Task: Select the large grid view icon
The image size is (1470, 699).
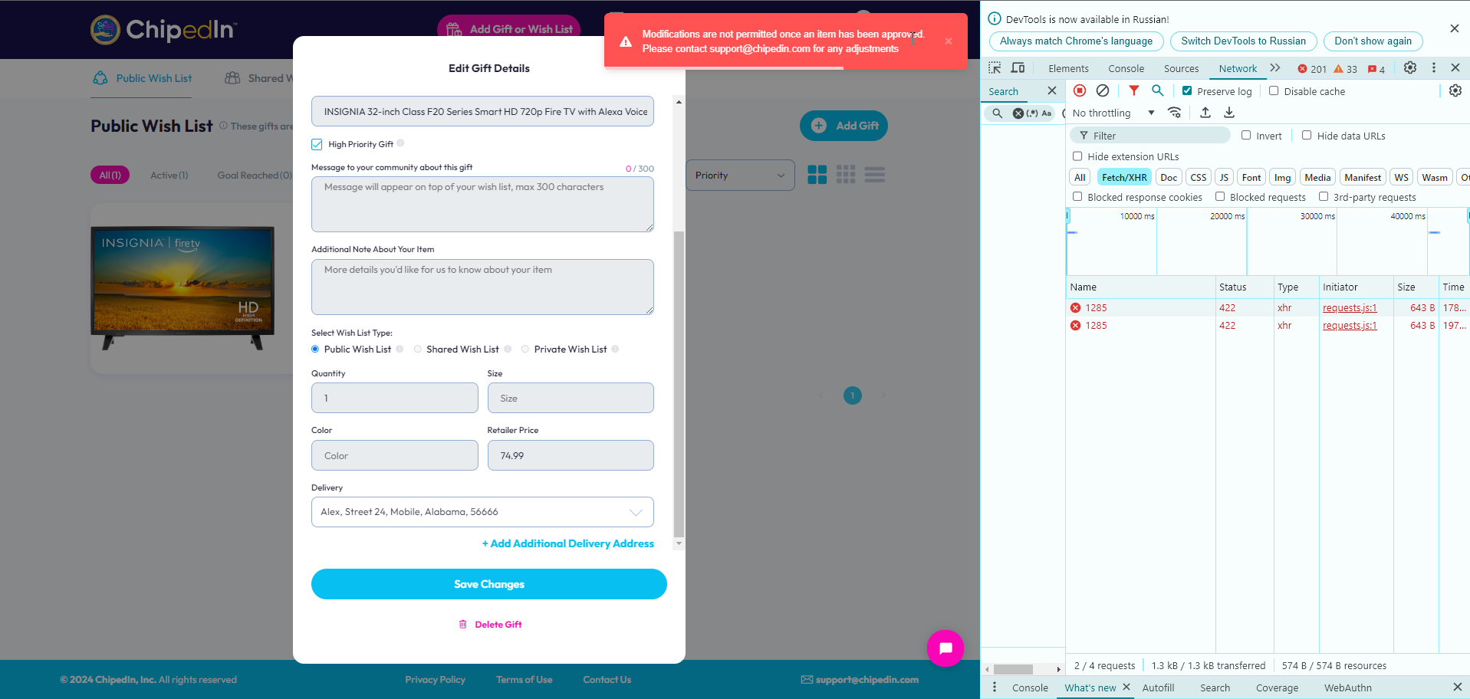Action: 817,175
